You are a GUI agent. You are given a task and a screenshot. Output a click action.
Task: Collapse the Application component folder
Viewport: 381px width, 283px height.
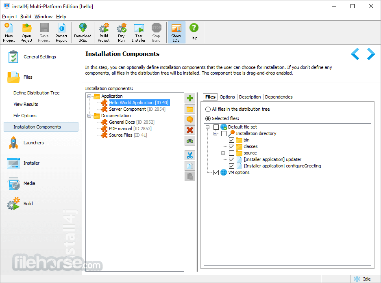tap(89, 96)
